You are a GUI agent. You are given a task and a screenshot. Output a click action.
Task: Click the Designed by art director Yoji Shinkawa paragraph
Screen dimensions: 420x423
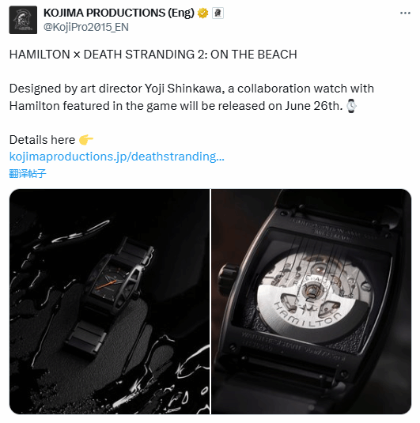191,97
